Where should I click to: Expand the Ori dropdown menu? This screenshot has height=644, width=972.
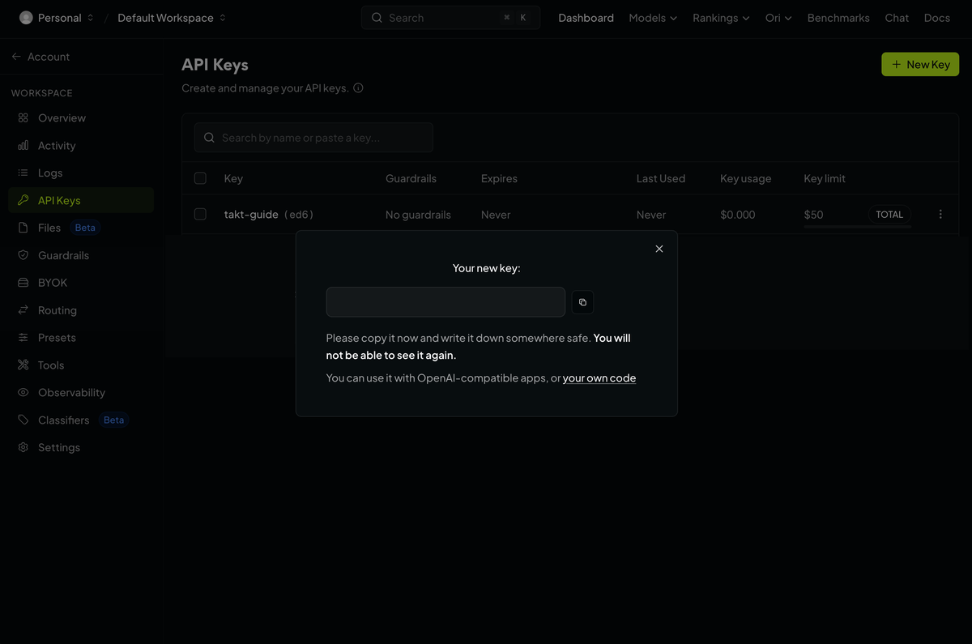coord(778,18)
